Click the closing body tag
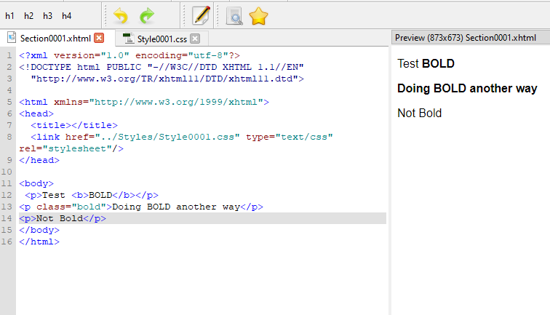 pyautogui.click(x=39, y=230)
